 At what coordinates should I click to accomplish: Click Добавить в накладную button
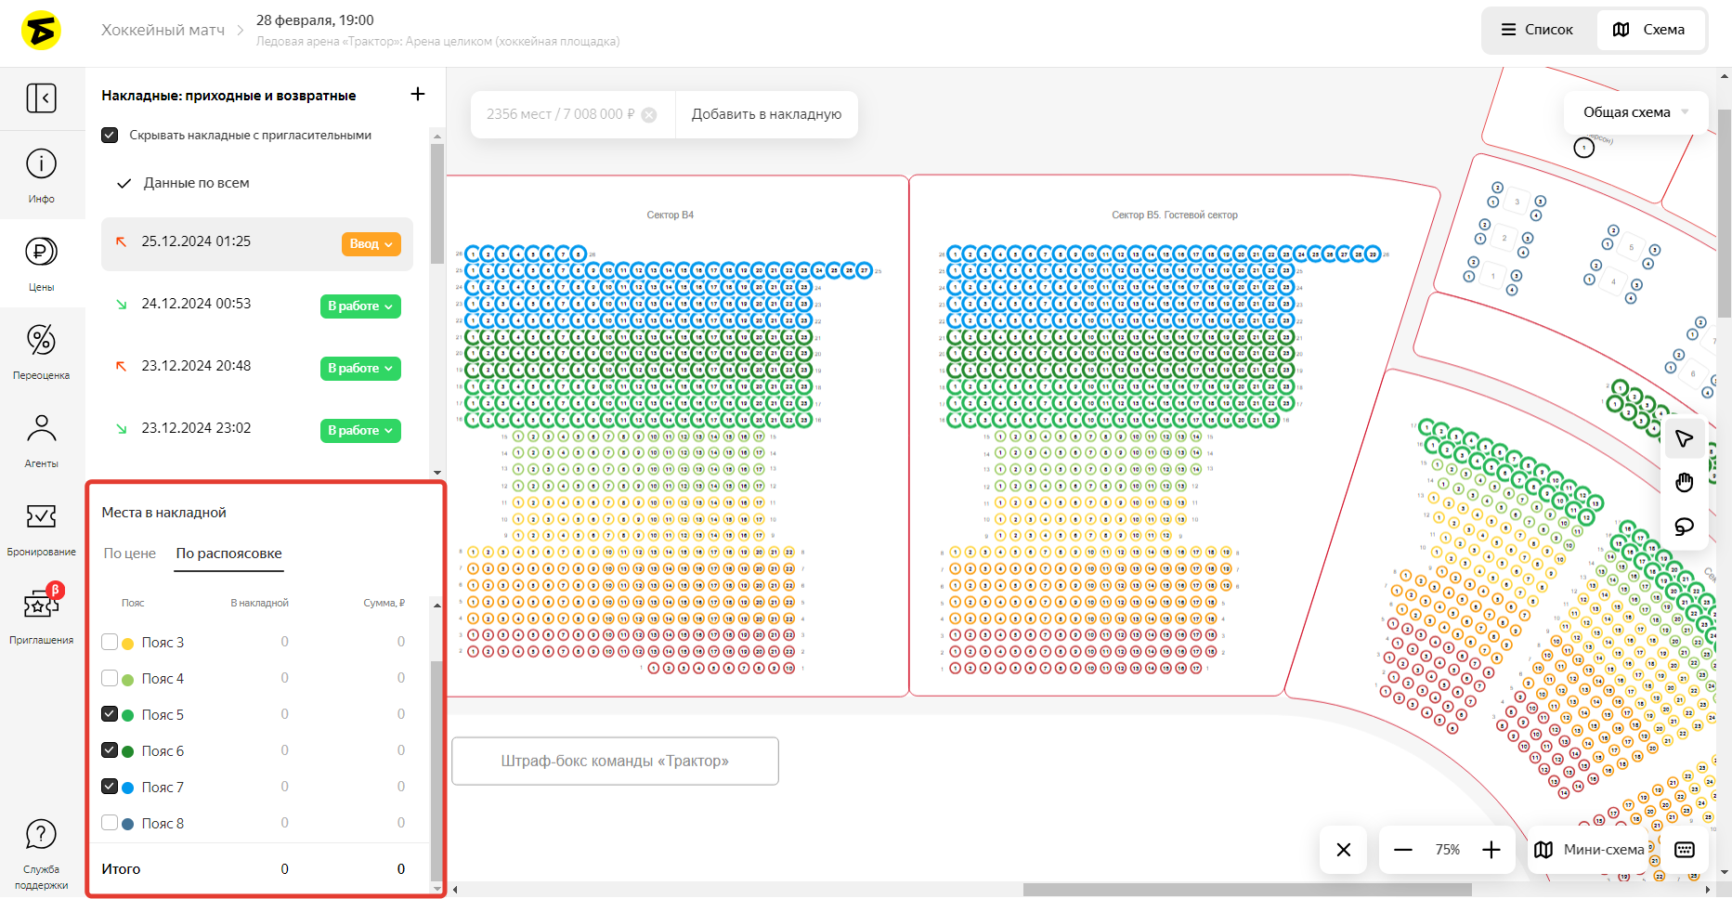pos(766,114)
